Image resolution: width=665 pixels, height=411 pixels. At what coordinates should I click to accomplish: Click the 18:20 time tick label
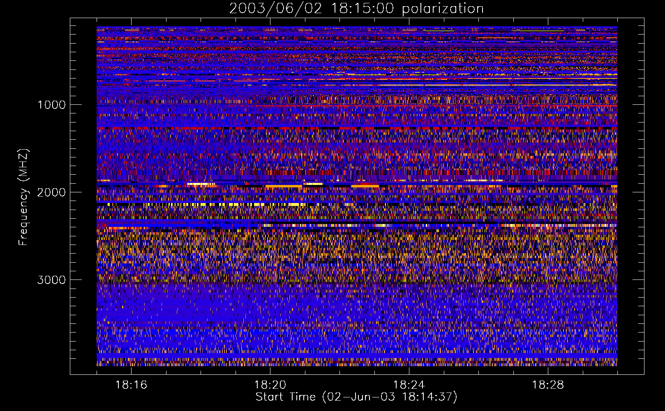click(270, 385)
